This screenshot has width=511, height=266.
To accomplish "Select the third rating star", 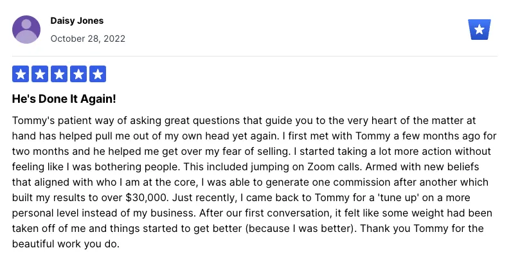I will (x=59, y=74).
